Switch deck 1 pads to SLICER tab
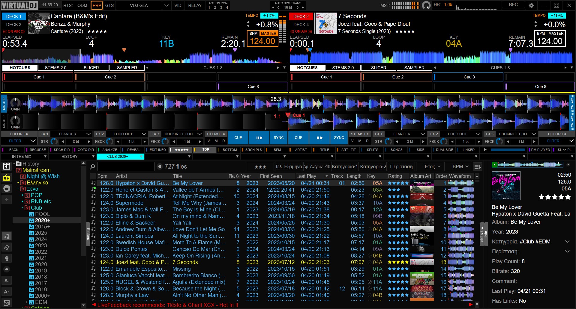Image resolution: width=576 pixels, height=309 pixels. pos(91,68)
